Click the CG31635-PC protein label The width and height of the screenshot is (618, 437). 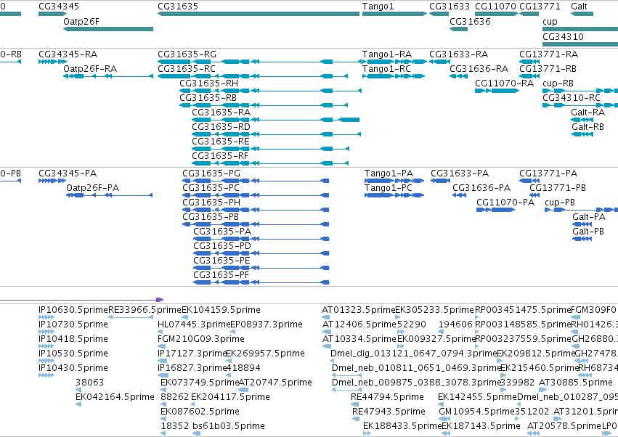[x=211, y=187]
